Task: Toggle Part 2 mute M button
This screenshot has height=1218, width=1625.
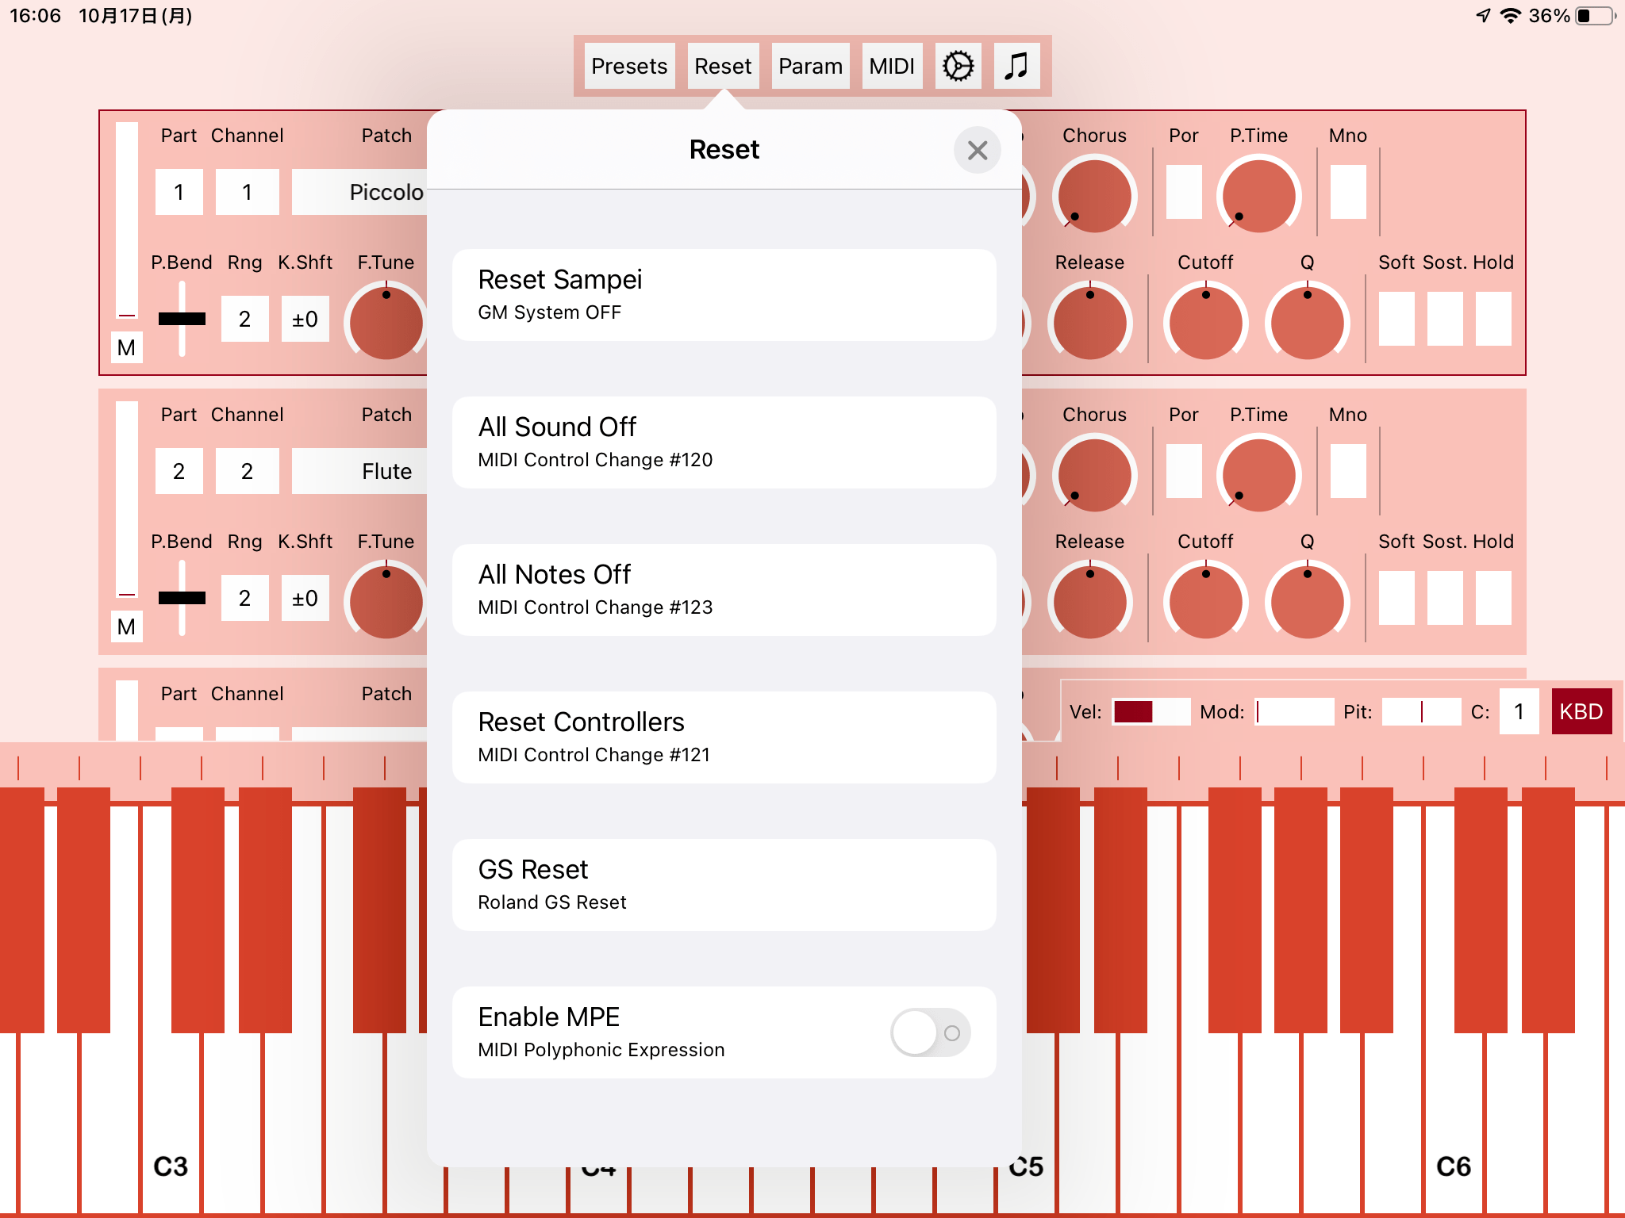Action: point(126,626)
